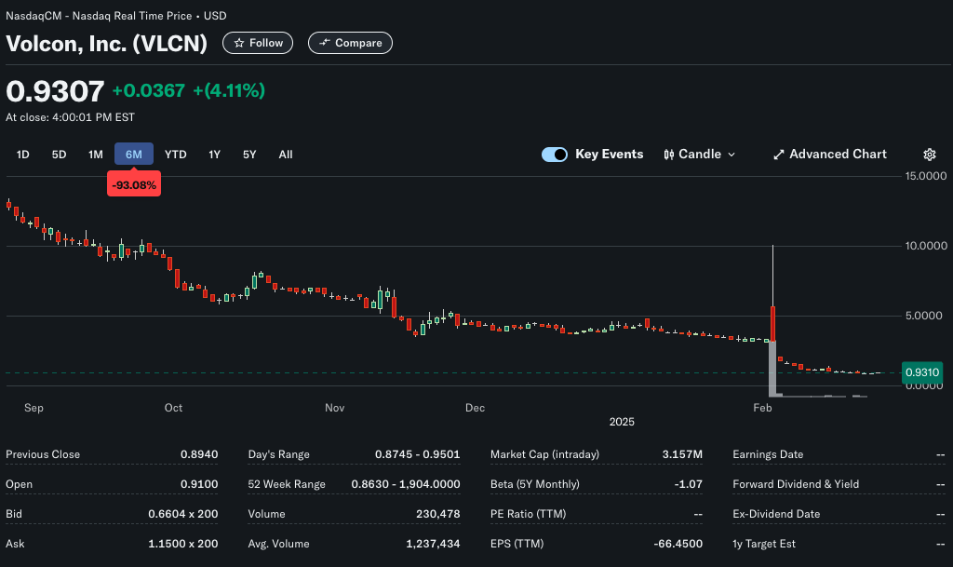Click the compare arrows icon

325,43
